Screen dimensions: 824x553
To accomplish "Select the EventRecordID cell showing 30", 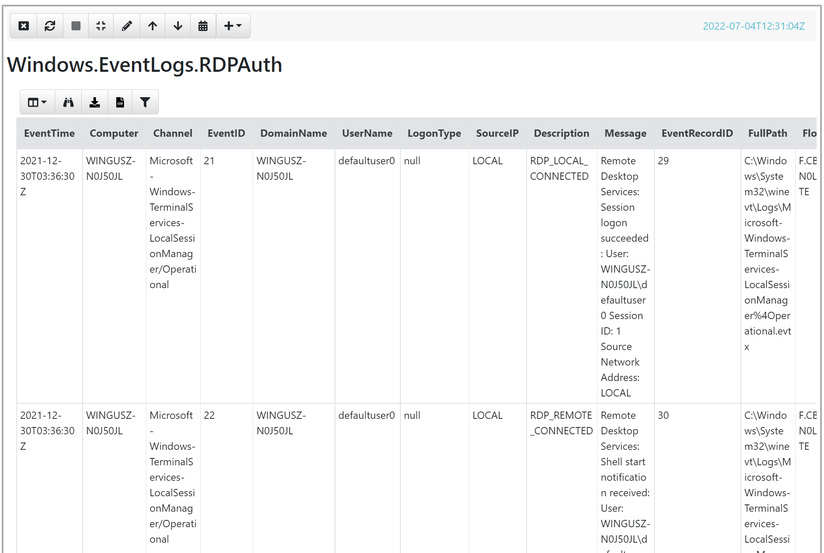I will click(697, 478).
